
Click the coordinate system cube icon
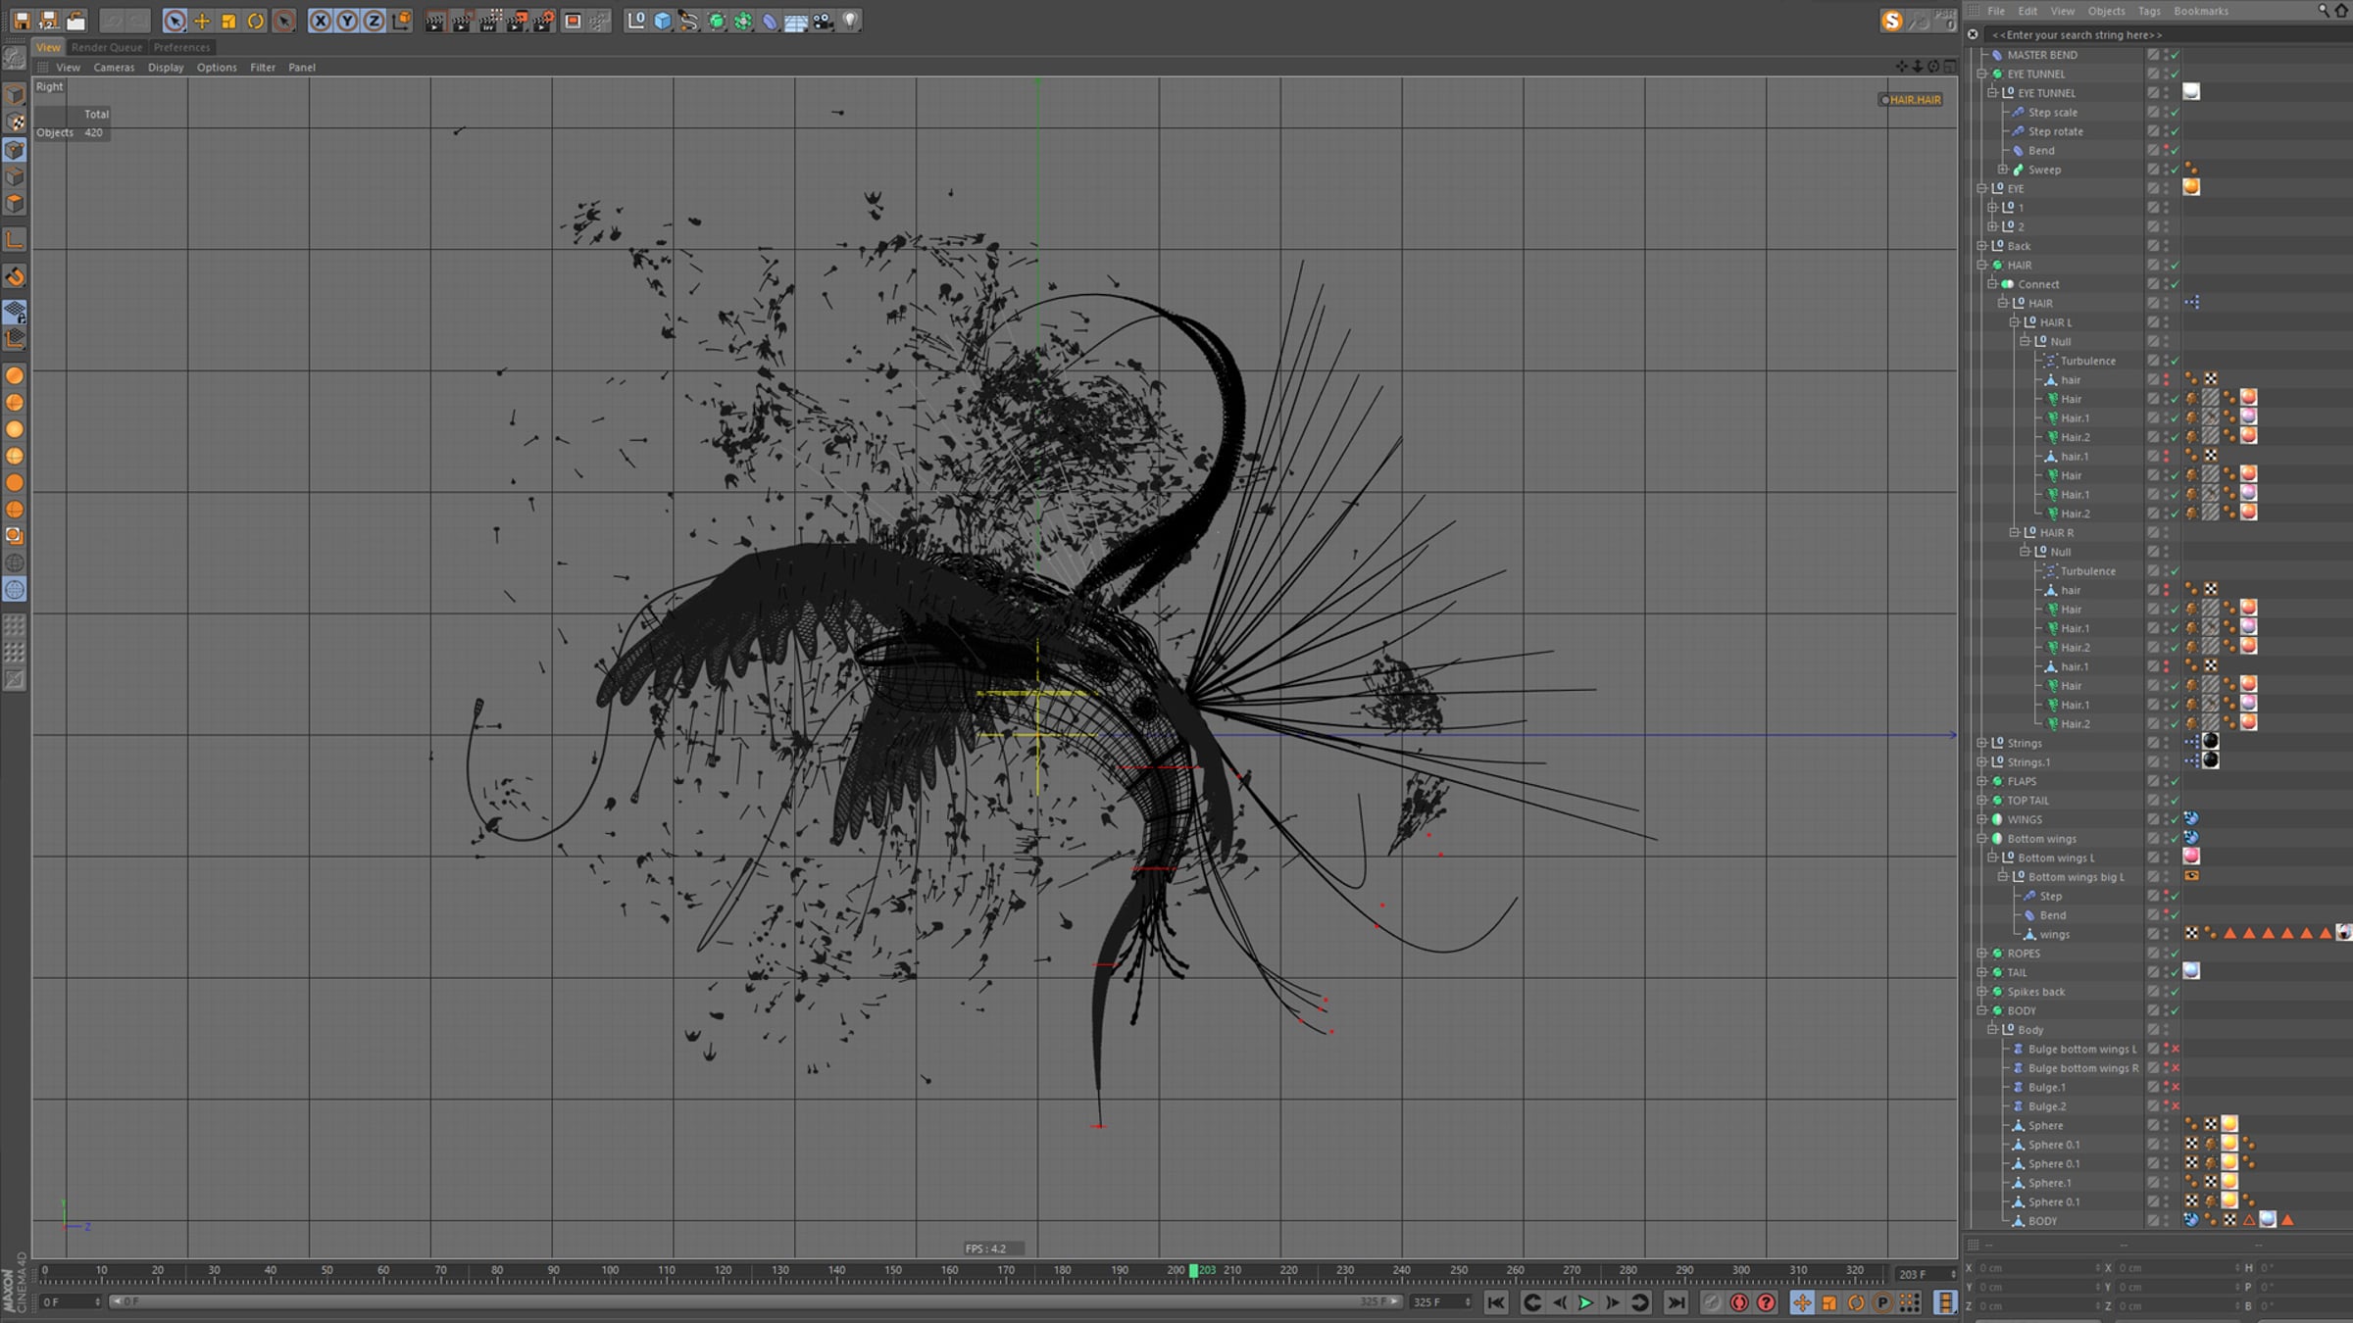click(401, 21)
